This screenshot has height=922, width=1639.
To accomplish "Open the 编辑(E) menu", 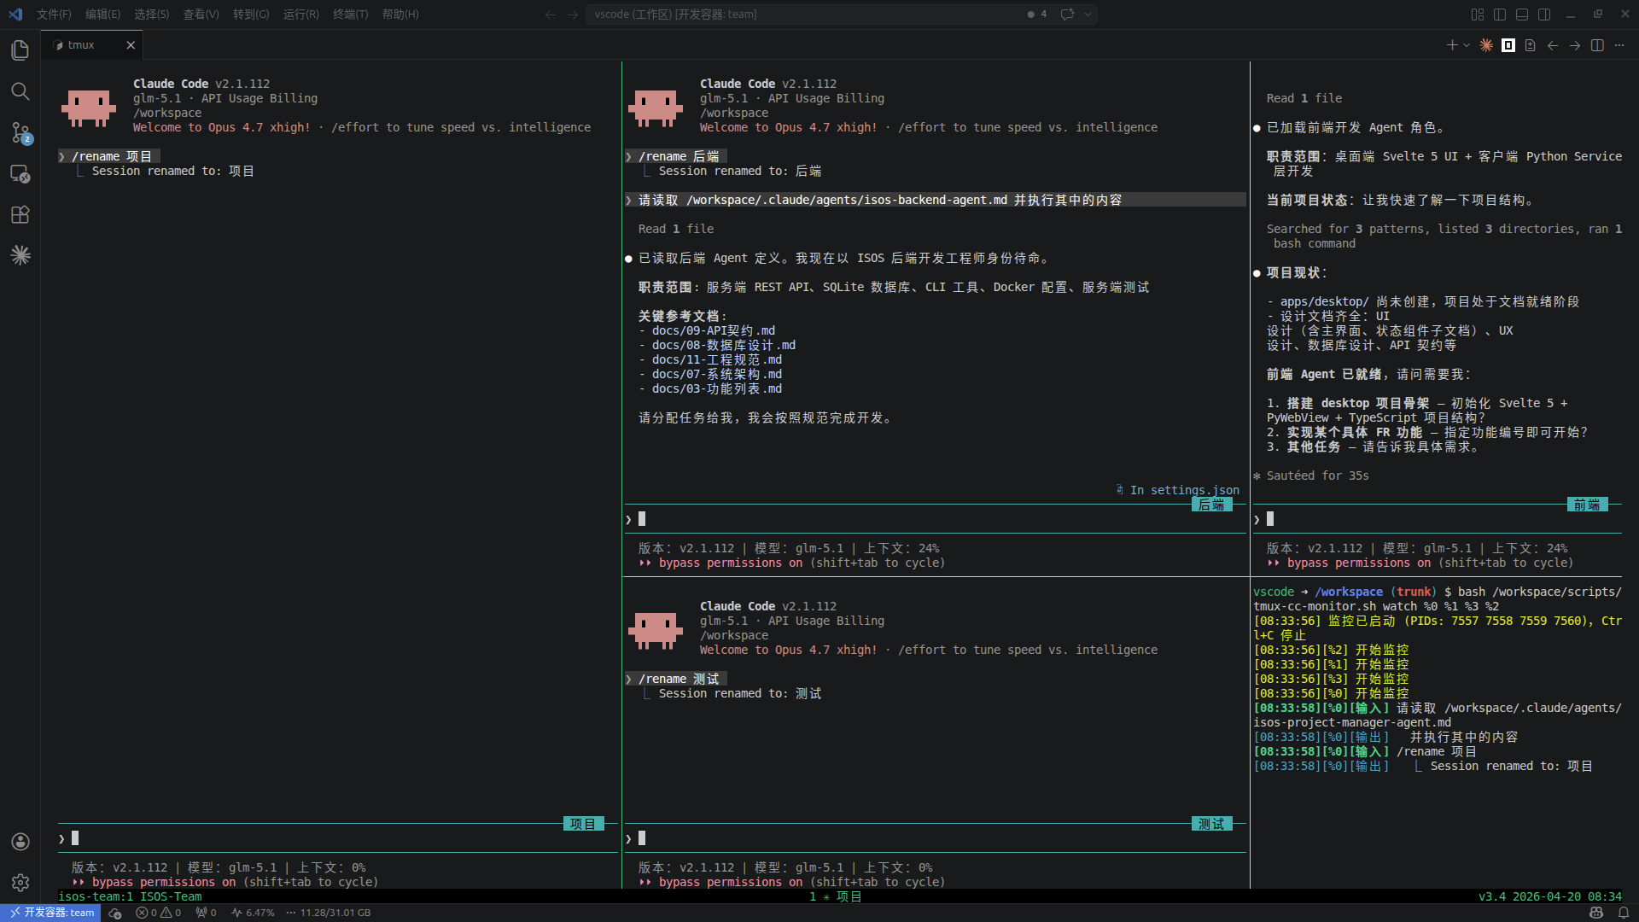I will click(x=102, y=15).
